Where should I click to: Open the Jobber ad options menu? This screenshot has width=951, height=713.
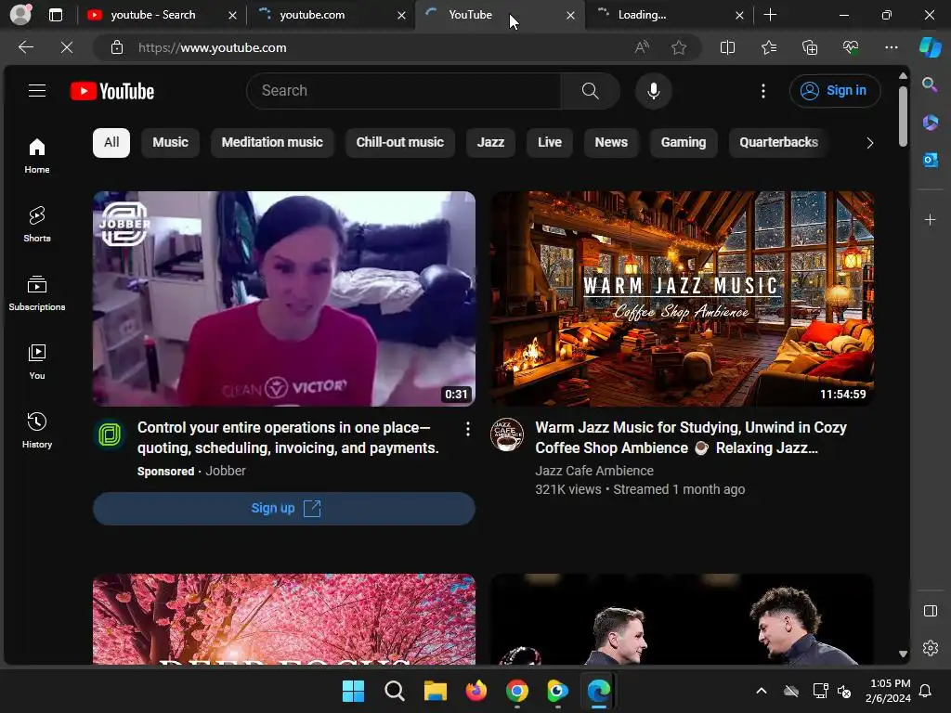click(x=468, y=429)
